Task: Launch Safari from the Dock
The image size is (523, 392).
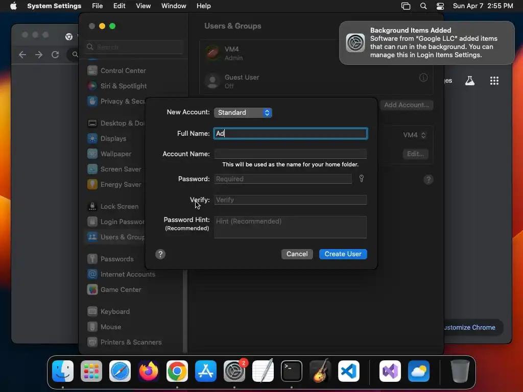Action: click(x=120, y=371)
